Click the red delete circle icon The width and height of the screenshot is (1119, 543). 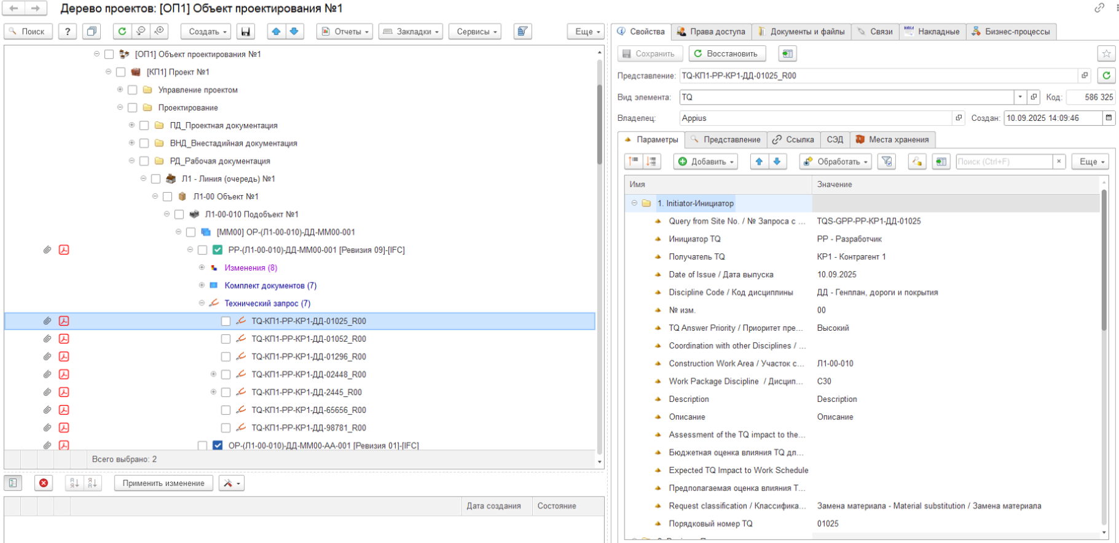(x=44, y=483)
